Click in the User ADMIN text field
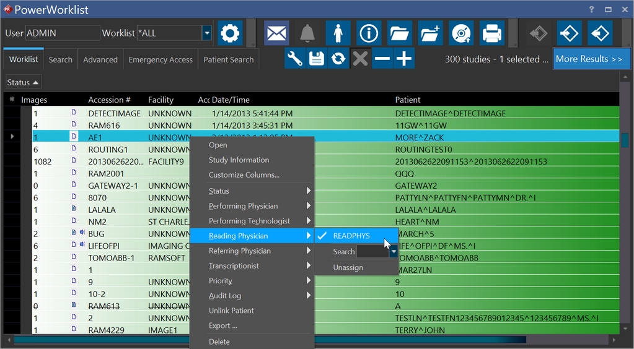634x349 pixels. coord(62,33)
